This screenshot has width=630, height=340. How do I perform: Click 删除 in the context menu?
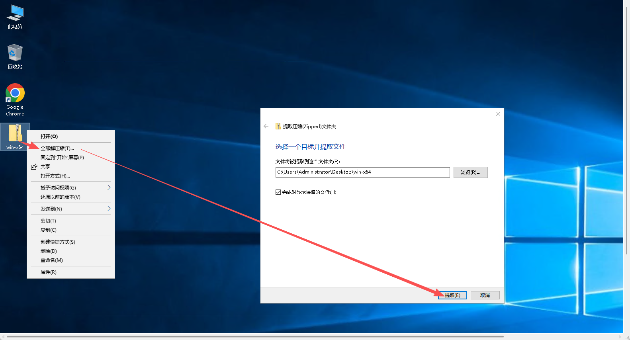[x=49, y=251]
